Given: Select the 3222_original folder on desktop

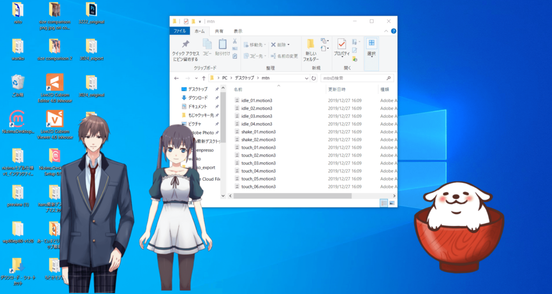Looking at the screenshot, I should tap(91, 13).
